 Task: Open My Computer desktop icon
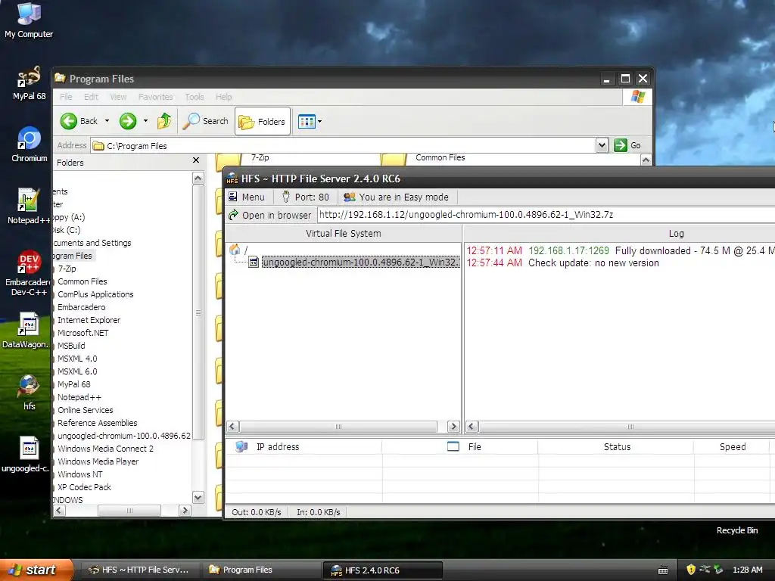[29, 20]
